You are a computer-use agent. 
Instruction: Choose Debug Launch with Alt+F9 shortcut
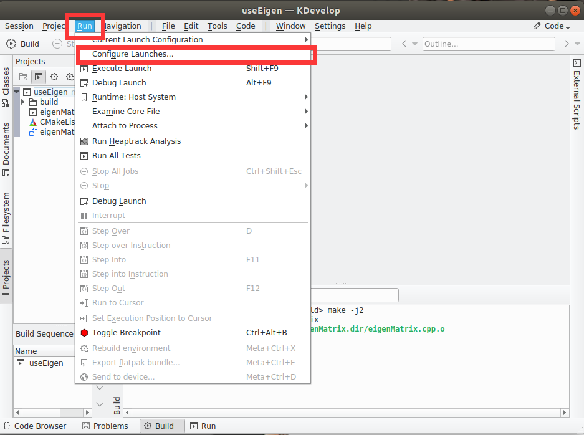(x=193, y=83)
